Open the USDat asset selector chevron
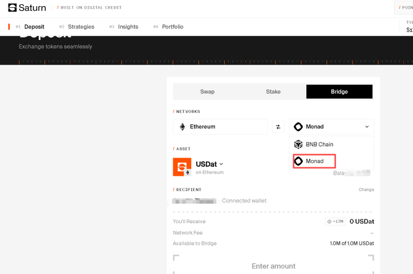413x274 pixels. 221,164
